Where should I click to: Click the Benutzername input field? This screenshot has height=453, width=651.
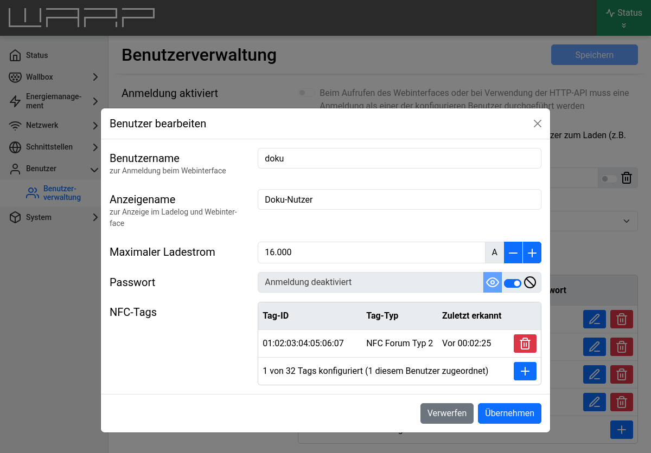pyautogui.click(x=399, y=158)
